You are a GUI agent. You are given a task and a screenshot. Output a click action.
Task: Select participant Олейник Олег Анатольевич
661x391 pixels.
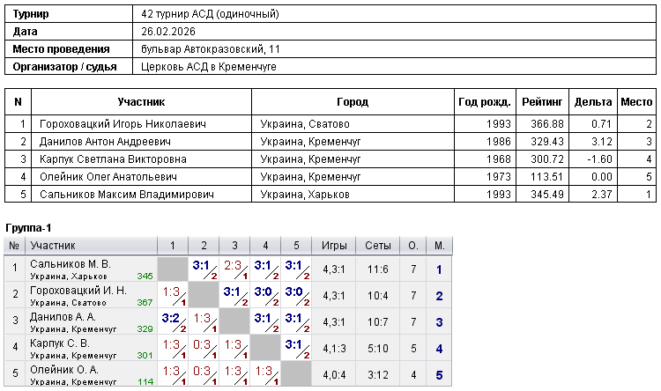click(x=108, y=177)
